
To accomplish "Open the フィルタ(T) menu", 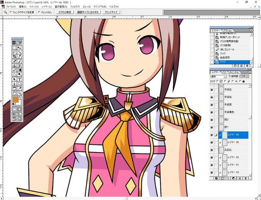I will click(x=75, y=7).
